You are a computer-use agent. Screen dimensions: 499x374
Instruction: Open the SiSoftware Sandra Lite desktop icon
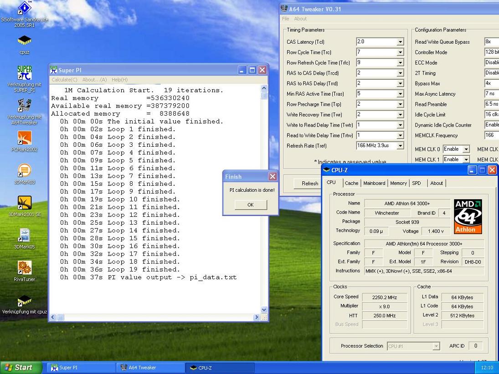(x=24, y=9)
